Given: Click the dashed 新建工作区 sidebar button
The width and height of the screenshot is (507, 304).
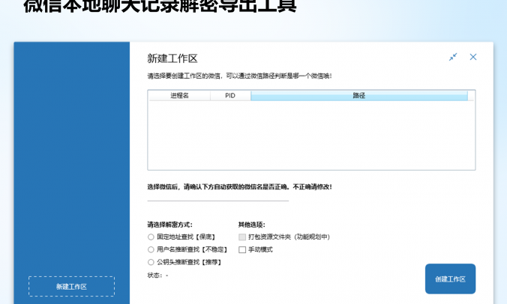Looking at the screenshot, I should click(x=71, y=286).
